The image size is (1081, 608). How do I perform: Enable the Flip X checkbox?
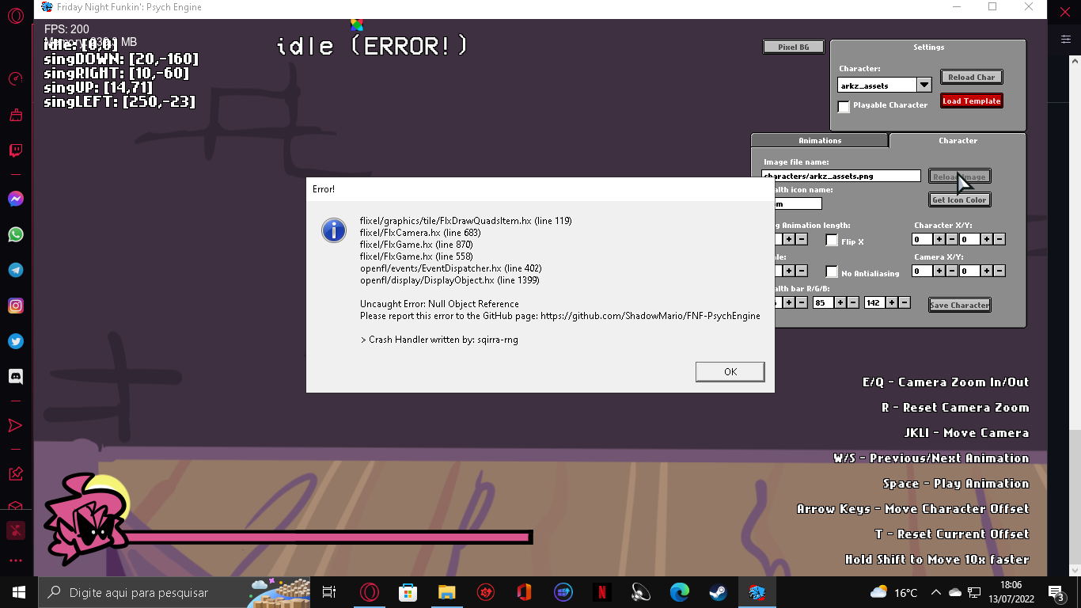tap(831, 240)
